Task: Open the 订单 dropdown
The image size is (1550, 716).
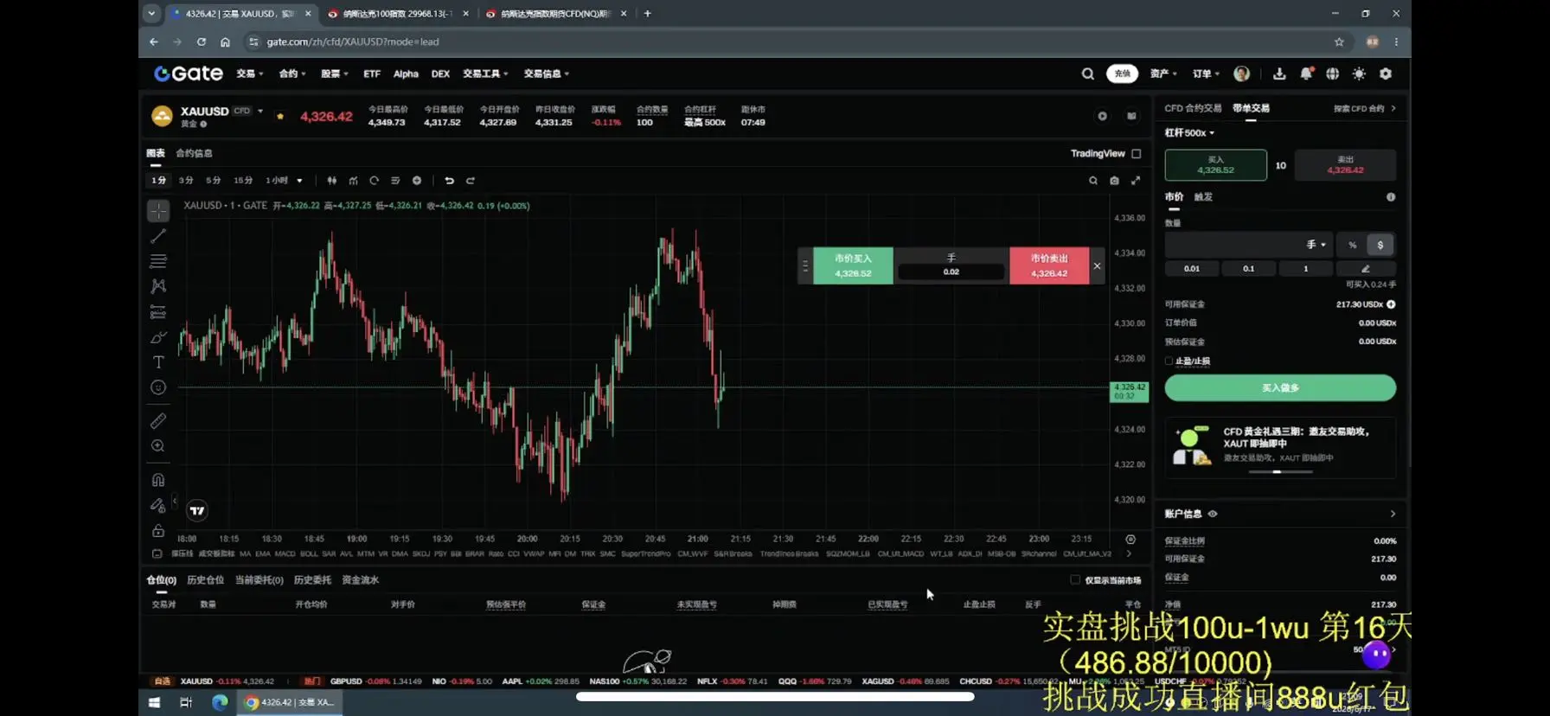Action: tap(1206, 74)
